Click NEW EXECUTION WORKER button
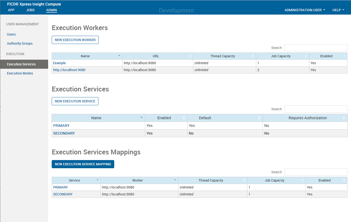This screenshot has width=351, height=222. click(75, 40)
